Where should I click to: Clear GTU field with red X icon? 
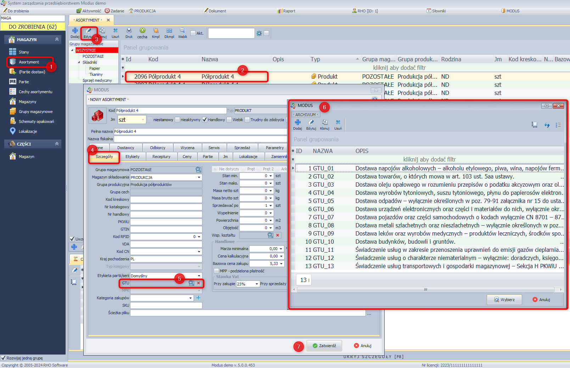point(199,283)
